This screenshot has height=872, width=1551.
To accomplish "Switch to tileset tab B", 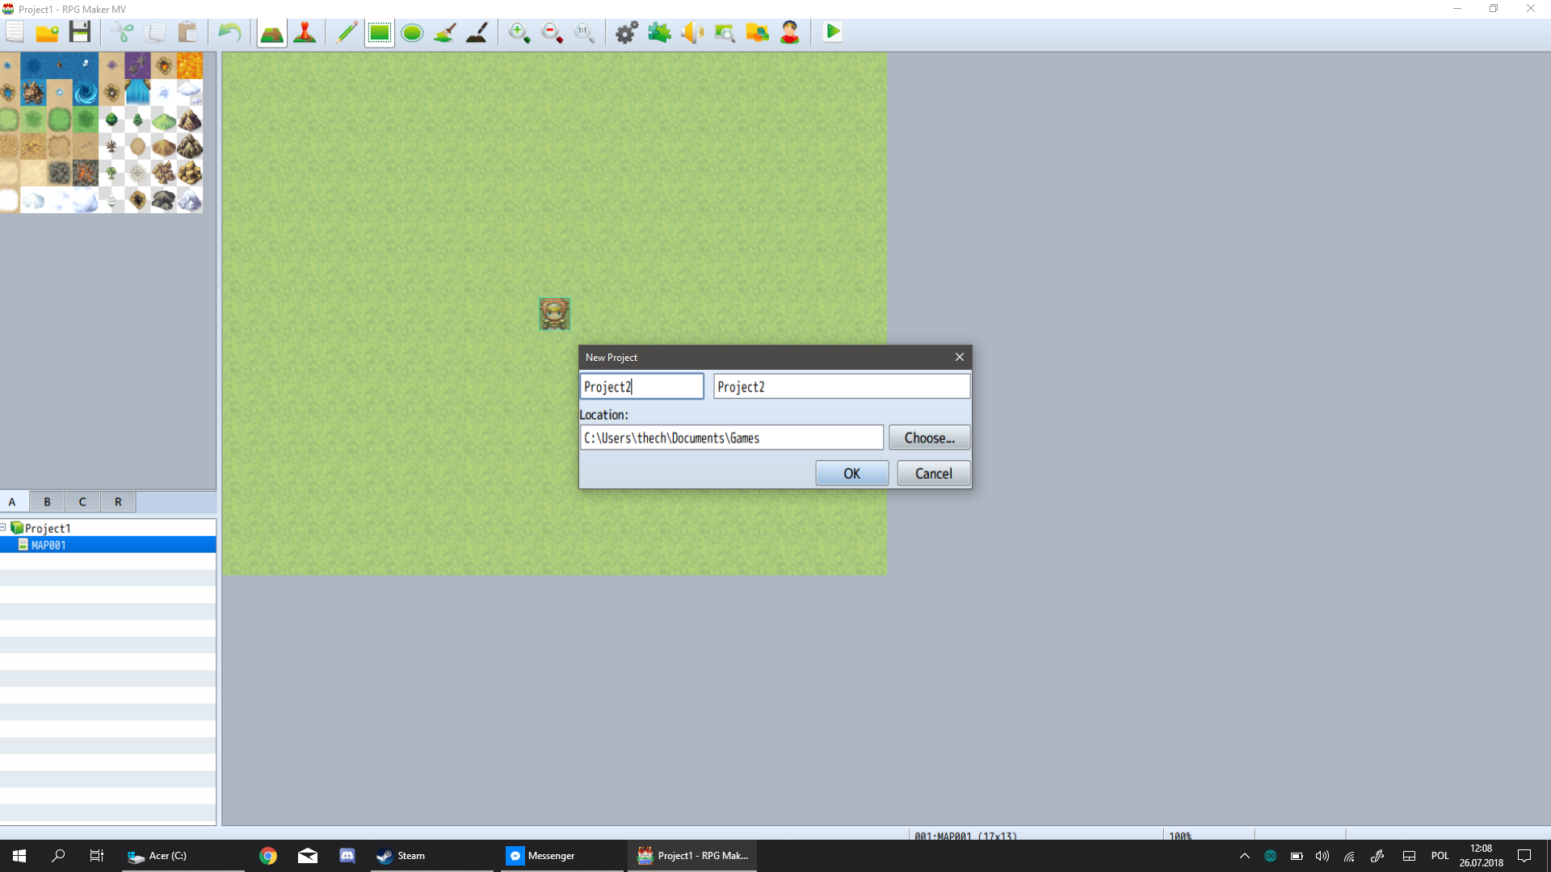I will point(48,501).
